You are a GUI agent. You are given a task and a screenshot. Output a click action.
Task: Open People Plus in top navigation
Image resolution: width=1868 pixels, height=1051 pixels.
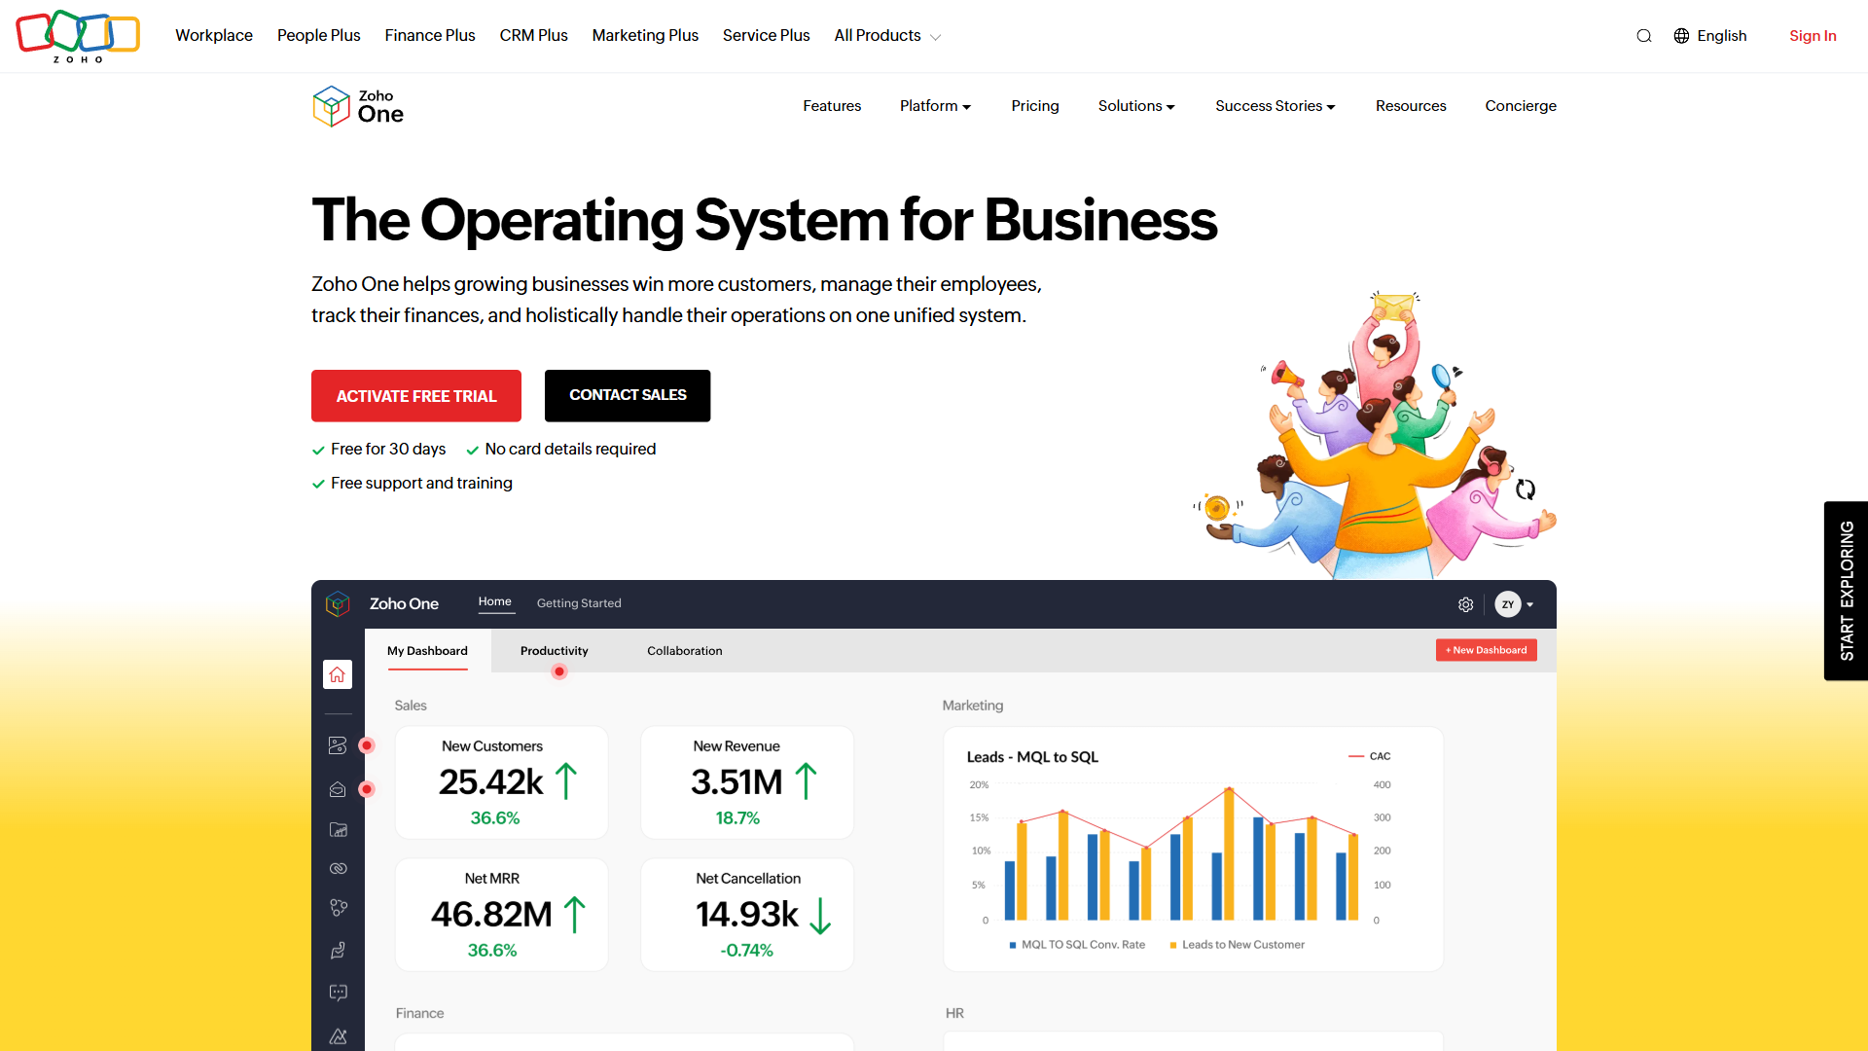pos(319,36)
